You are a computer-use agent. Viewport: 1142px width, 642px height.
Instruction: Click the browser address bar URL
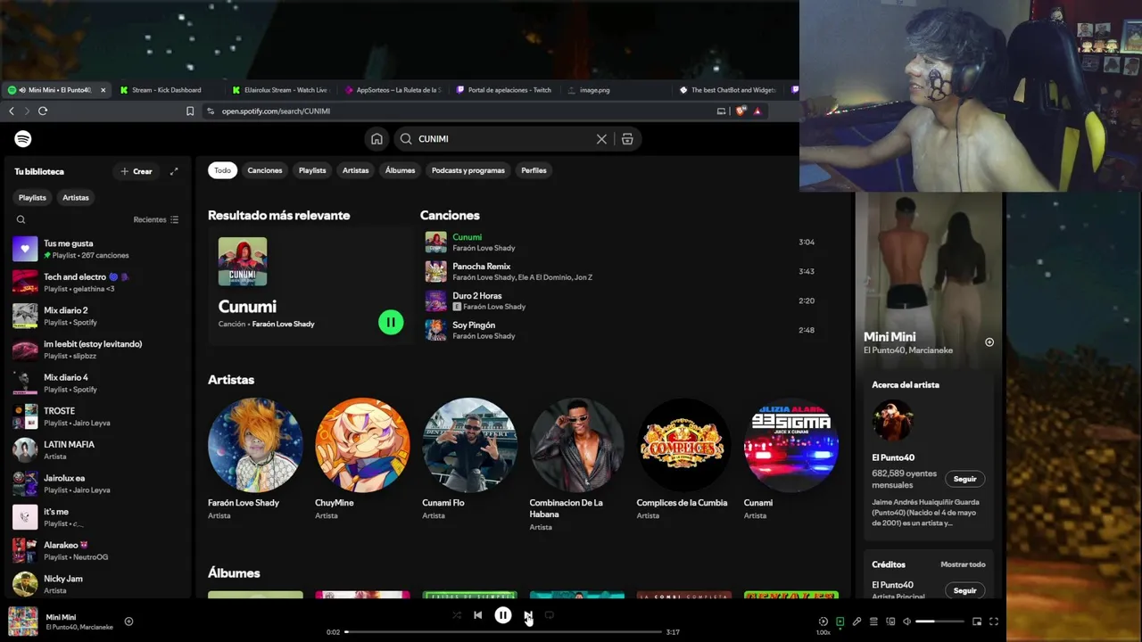(x=276, y=111)
